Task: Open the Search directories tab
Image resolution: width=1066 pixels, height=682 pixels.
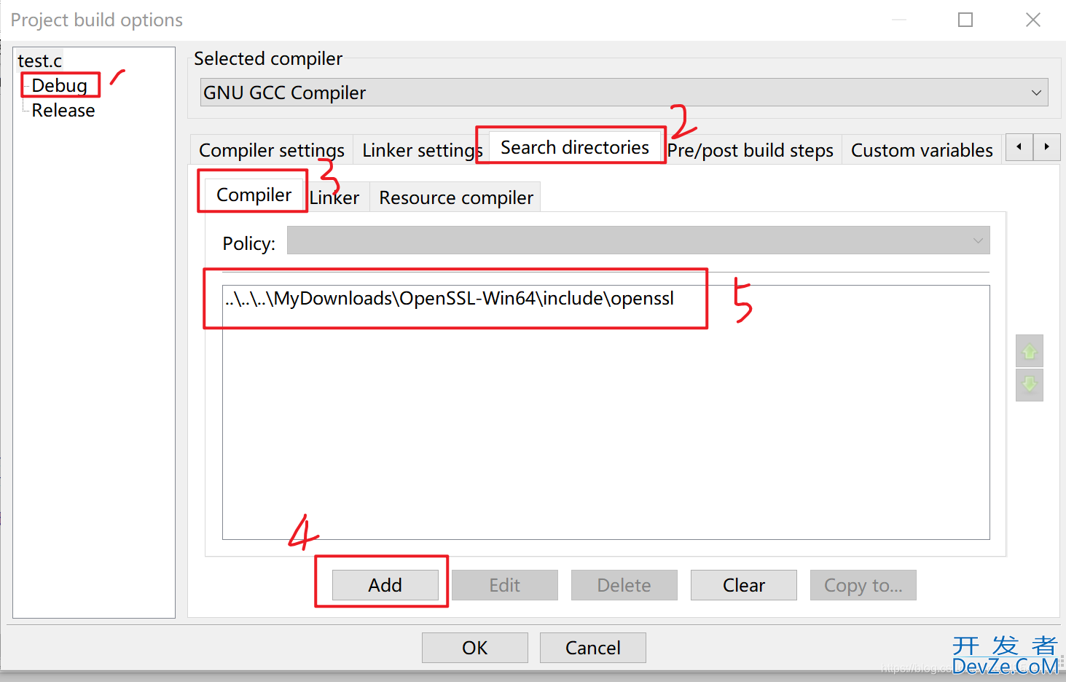Action: point(575,147)
